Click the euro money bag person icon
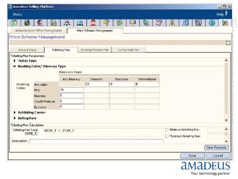238x179 pixels. coord(172,23)
